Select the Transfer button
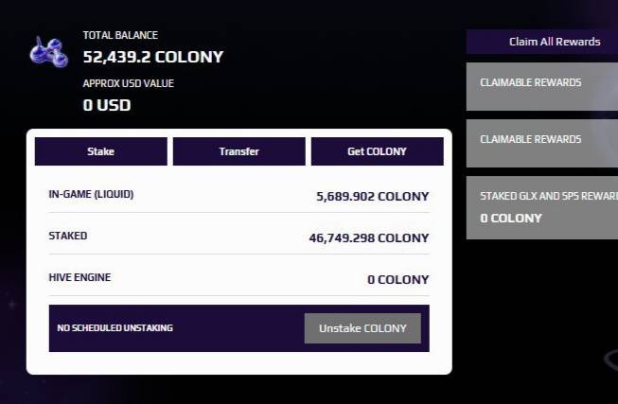The height and width of the screenshot is (404, 618). click(238, 151)
